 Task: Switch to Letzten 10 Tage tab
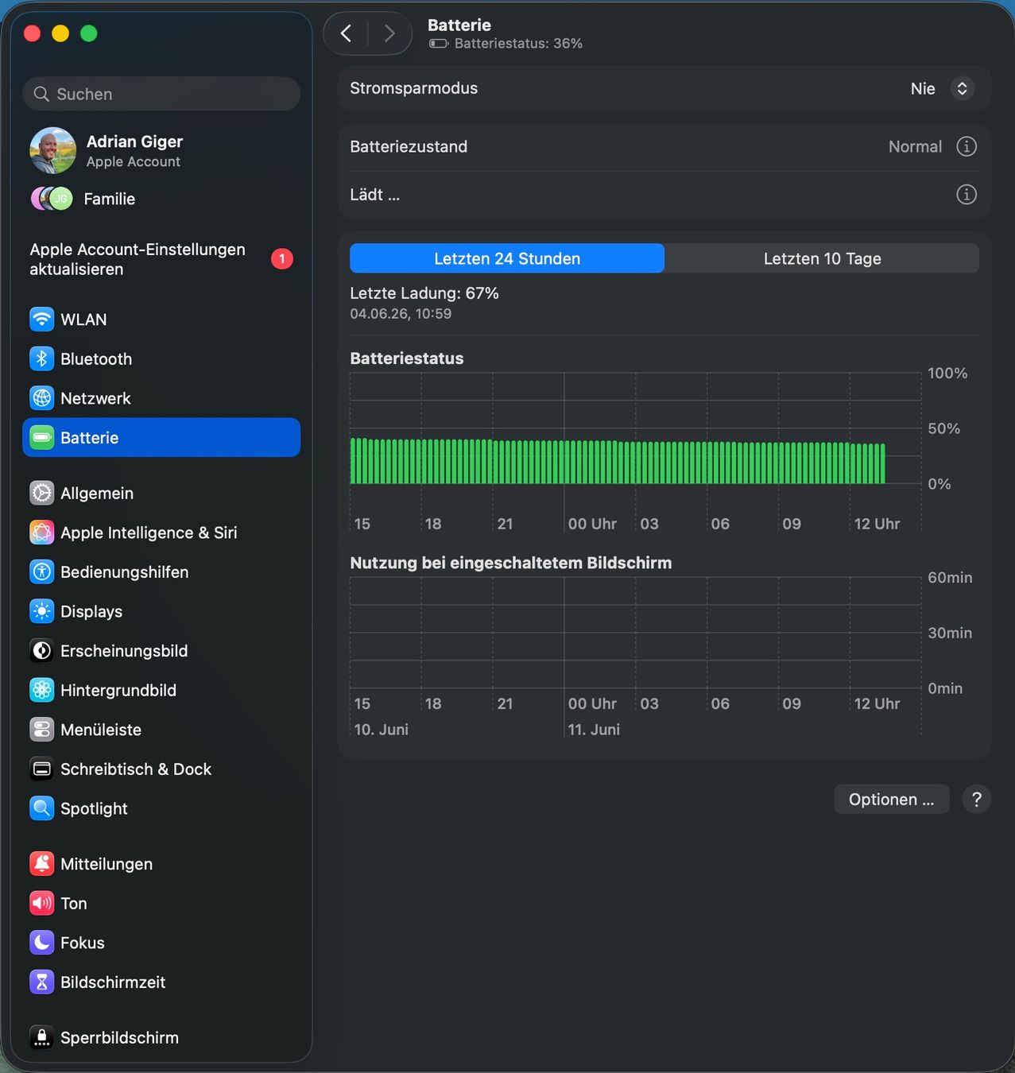[x=822, y=258]
